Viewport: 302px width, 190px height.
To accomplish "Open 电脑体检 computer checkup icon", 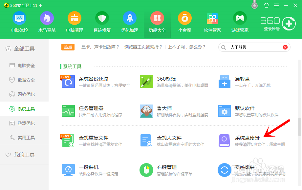I will pos(19,18).
